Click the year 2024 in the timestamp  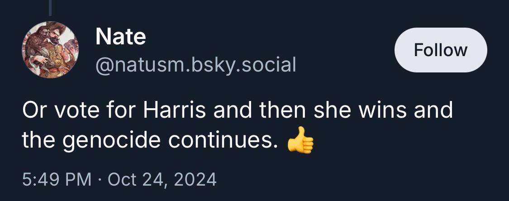(x=196, y=179)
